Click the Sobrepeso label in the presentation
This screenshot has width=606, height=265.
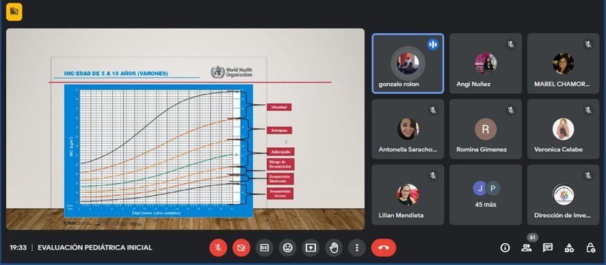coord(279,130)
